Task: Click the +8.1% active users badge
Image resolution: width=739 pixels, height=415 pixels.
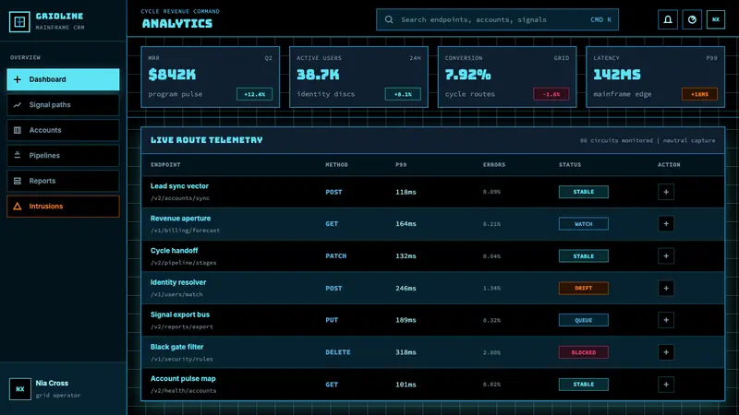Action: tap(403, 94)
